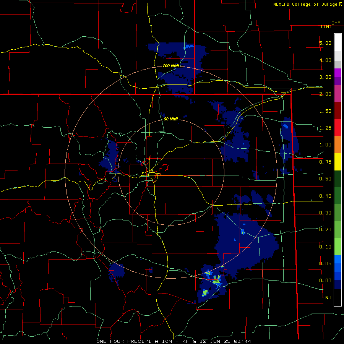Click the 1.50 legend value
The image size is (344, 344).
325,111
